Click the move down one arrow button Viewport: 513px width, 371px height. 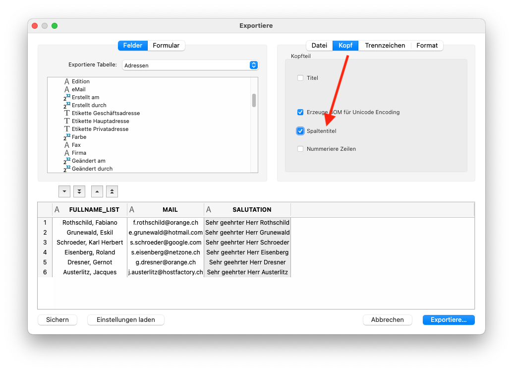(64, 191)
